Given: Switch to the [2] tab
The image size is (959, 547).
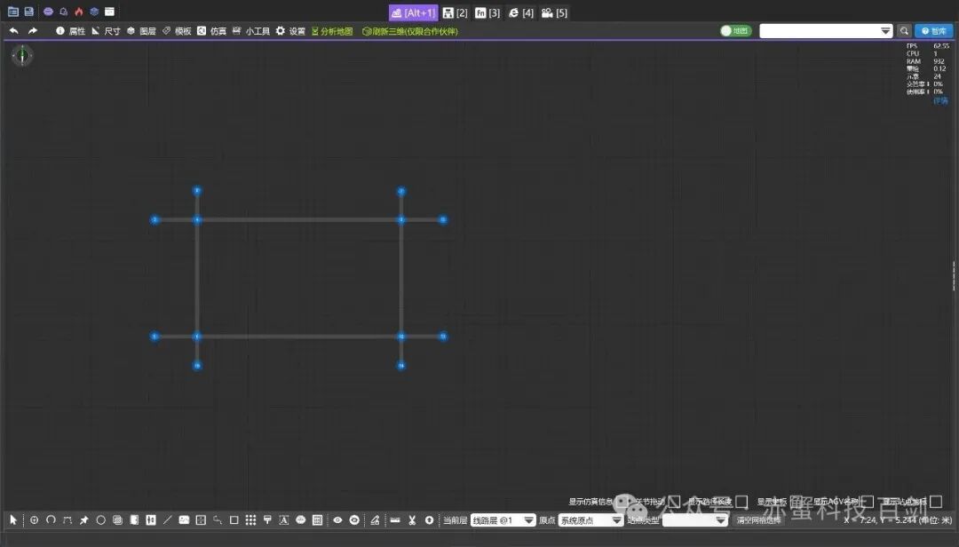Looking at the screenshot, I should pyautogui.click(x=455, y=12).
